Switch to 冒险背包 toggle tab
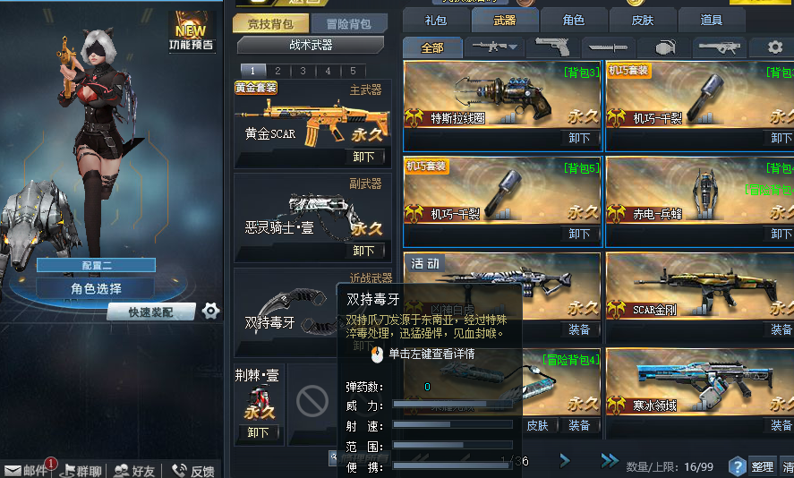This screenshot has height=478, width=794. [349, 24]
